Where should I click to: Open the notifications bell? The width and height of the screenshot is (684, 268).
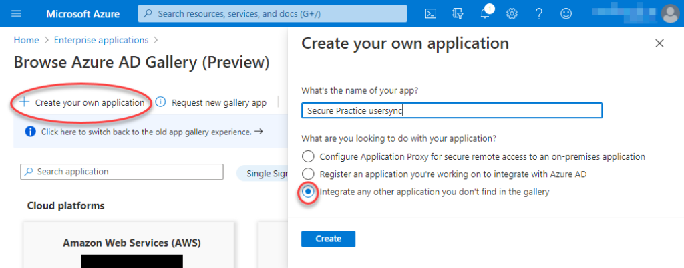click(486, 13)
